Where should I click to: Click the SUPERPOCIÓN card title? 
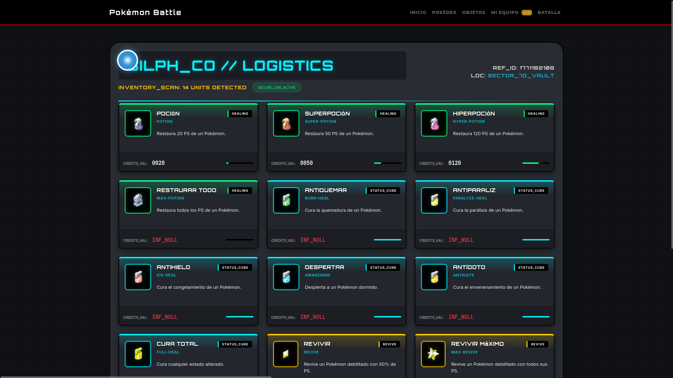(x=327, y=114)
